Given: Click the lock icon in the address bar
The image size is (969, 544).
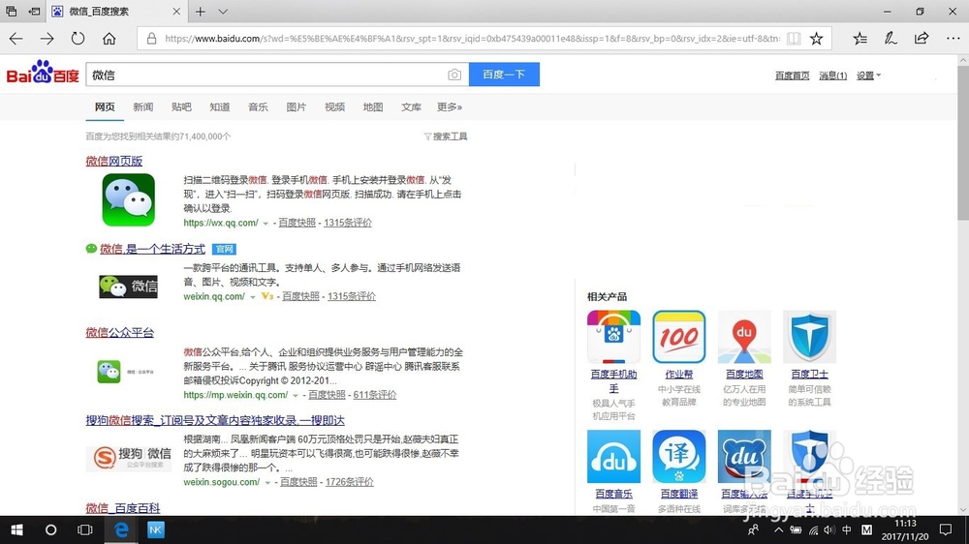Looking at the screenshot, I should click(x=151, y=39).
